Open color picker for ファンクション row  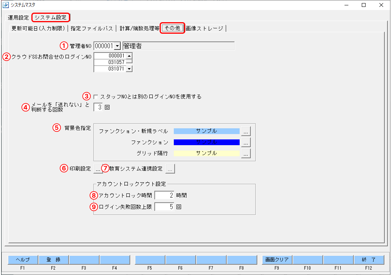click(x=246, y=142)
